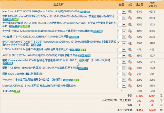The height and width of the screenshot is (113, 164).
Task: Open 曜越 TR2 450W product link
Action: click(40, 68)
